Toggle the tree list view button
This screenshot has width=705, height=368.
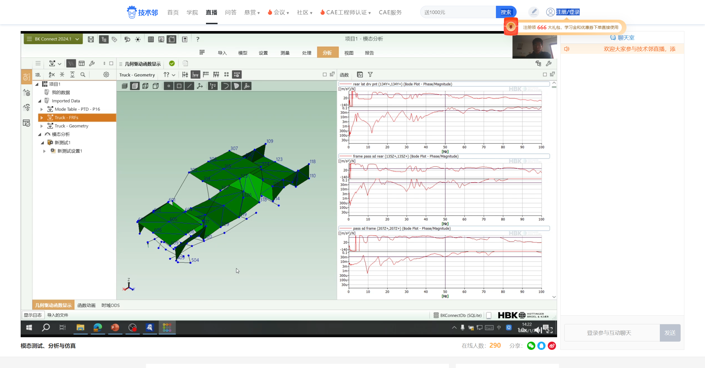(x=71, y=63)
